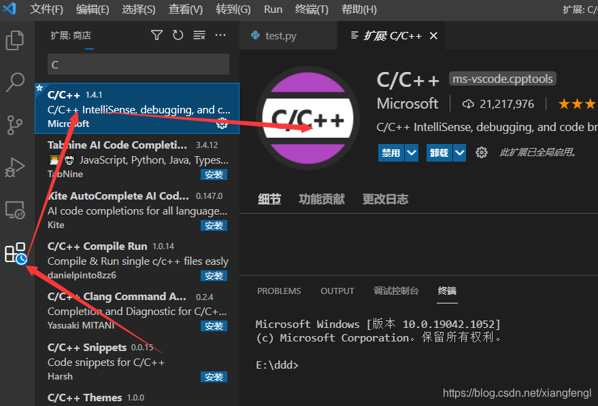The image size is (598, 406).
Task: Click the large C/C++ extension logo
Action: click(x=308, y=118)
